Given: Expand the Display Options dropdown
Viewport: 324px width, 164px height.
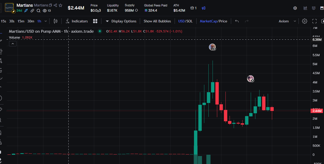Looking at the screenshot, I should 121,21.
